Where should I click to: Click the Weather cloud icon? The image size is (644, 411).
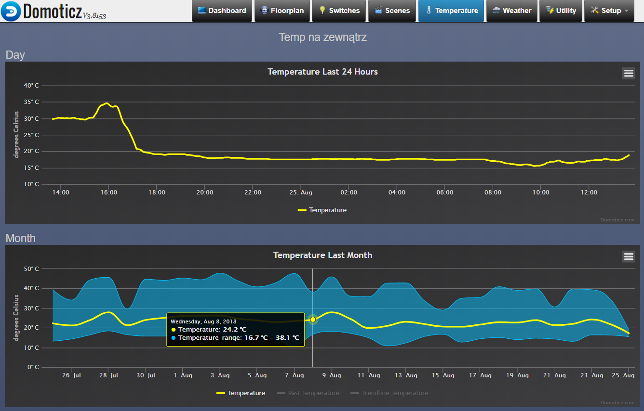pyautogui.click(x=496, y=10)
